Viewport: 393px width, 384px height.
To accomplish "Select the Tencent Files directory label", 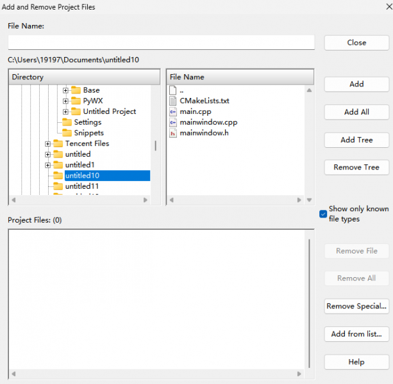I will coord(87,143).
